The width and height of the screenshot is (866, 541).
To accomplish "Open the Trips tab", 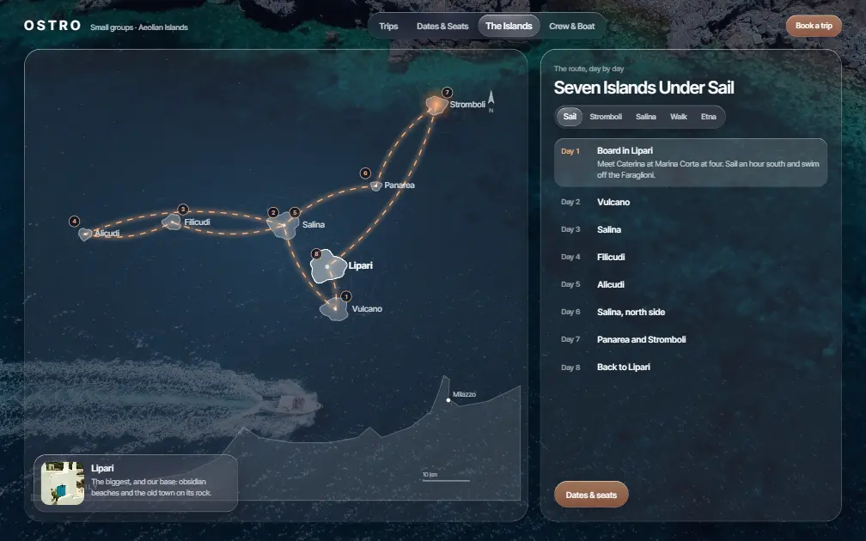I will [x=388, y=26].
